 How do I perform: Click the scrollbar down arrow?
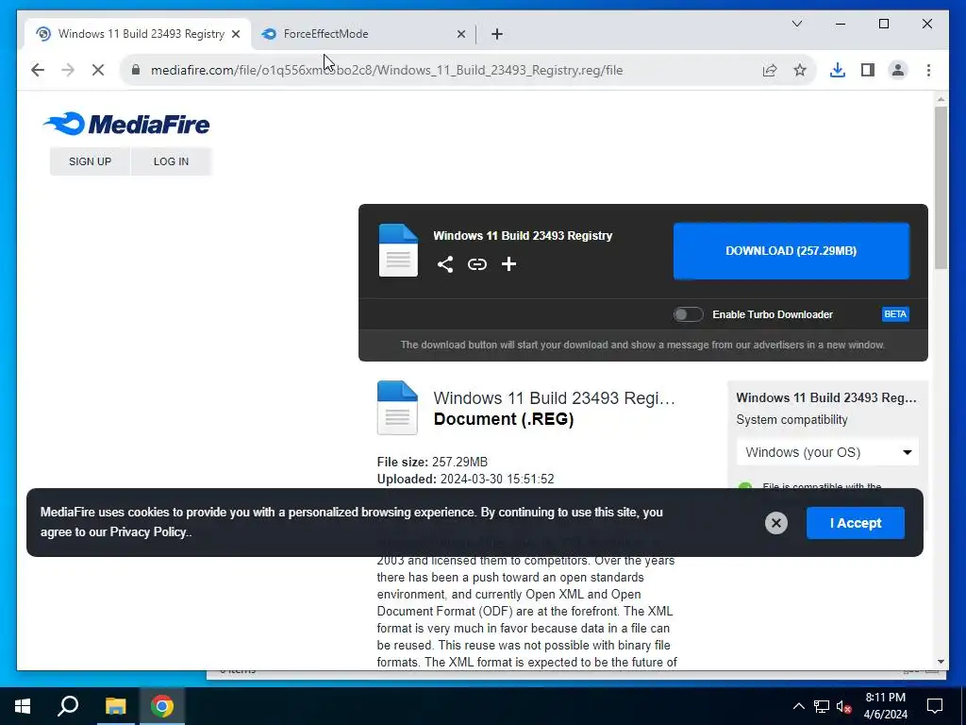coord(941,662)
